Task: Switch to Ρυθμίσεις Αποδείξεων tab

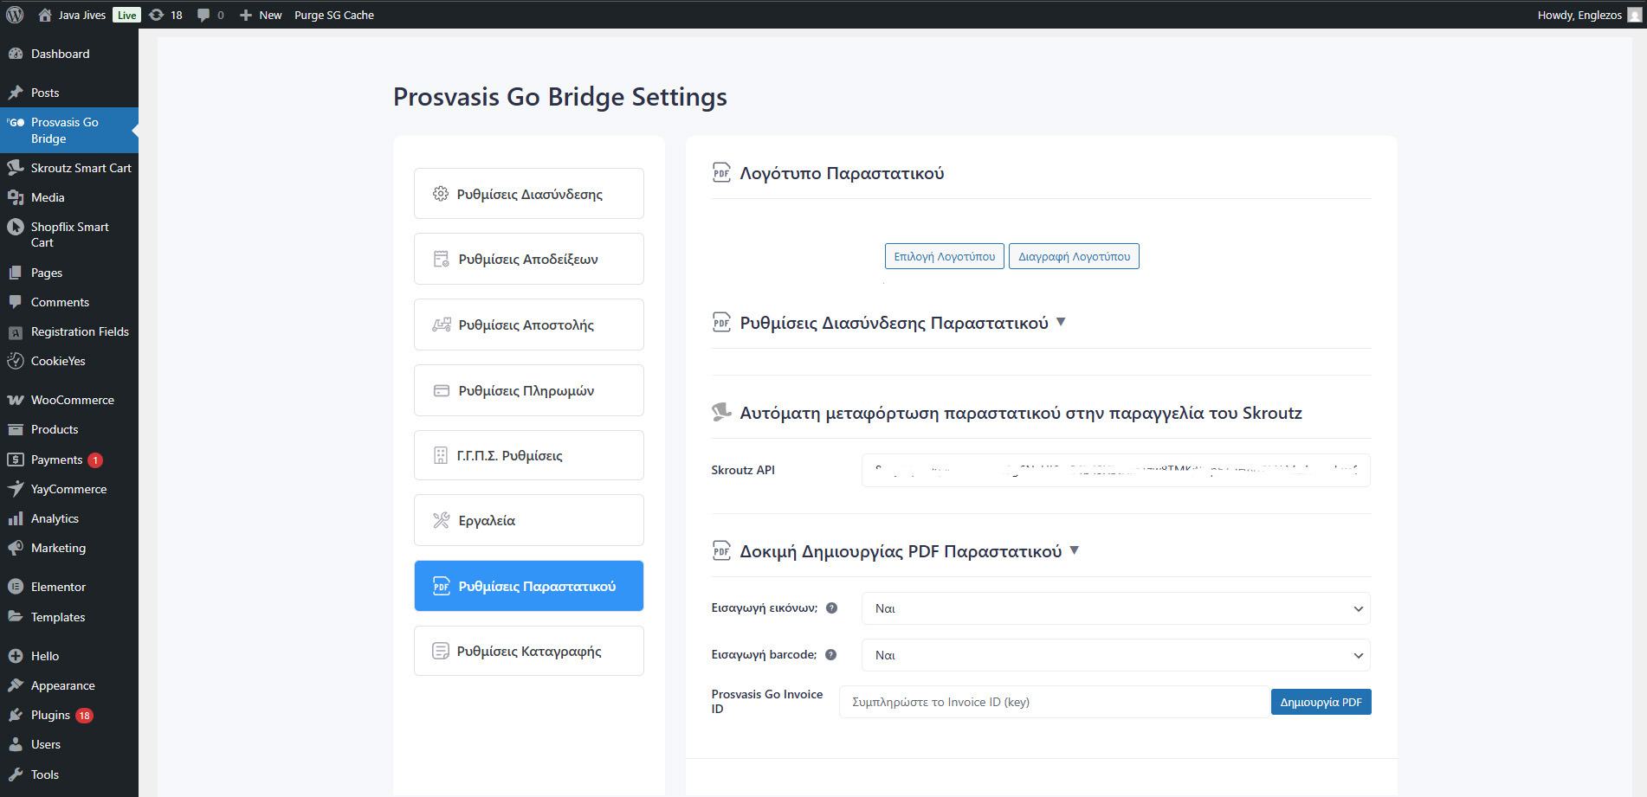Action: click(528, 259)
